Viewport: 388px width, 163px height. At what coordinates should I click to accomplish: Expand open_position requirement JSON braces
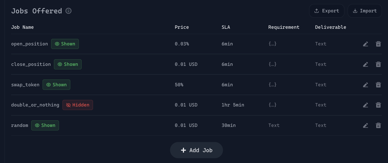272,44
